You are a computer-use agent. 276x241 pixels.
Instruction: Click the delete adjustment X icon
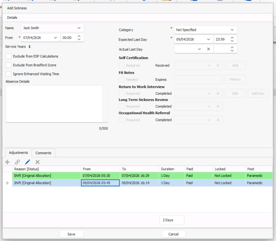pyautogui.click(x=37, y=162)
